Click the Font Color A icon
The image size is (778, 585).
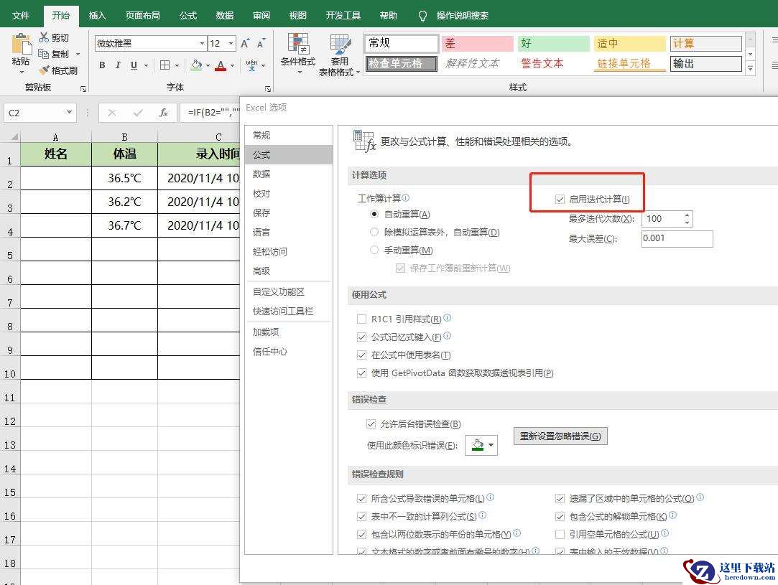[221, 65]
